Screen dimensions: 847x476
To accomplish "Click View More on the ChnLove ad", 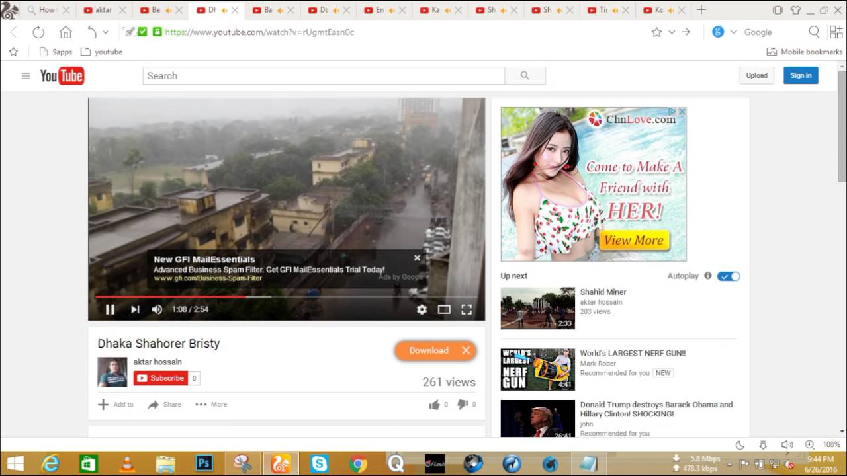I will tap(634, 240).
